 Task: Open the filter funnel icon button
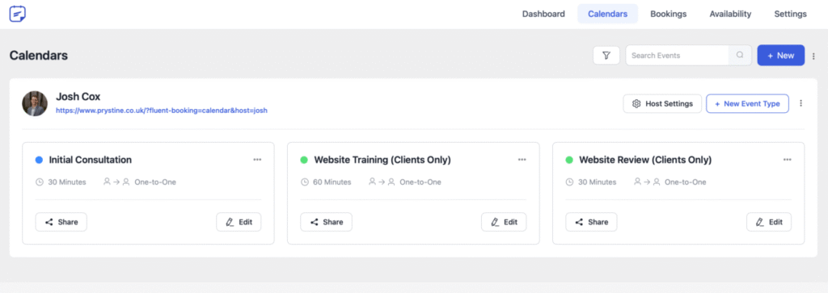point(606,56)
